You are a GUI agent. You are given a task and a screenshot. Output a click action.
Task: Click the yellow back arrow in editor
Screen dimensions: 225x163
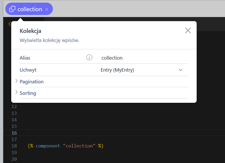[9, 24]
